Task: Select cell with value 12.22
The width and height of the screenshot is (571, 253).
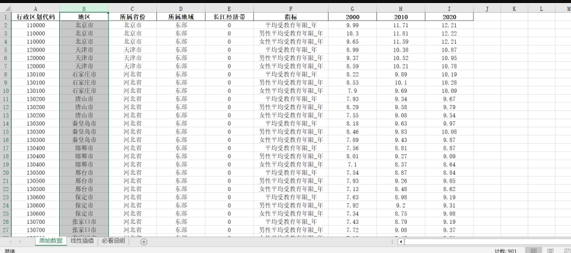Action: pyautogui.click(x=449, y=33)
